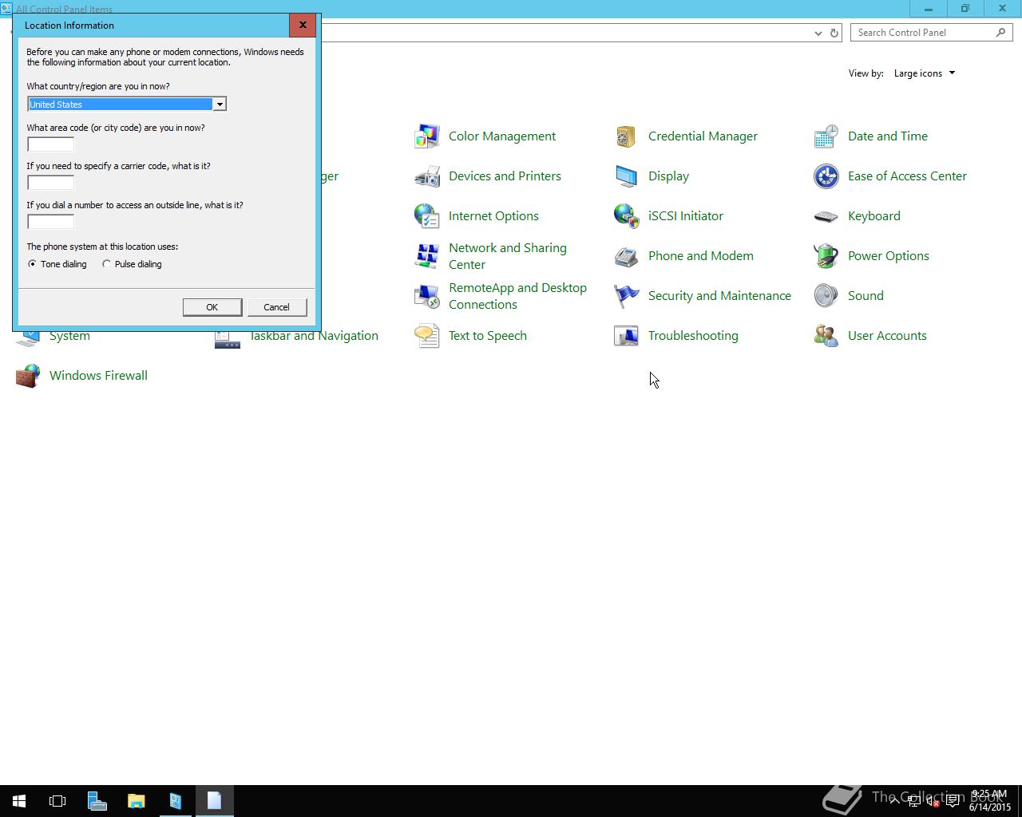Image resolution: width=1022 pixels, height=817 pixels.
Task: Open the View by Large icons dropdown
Action: [925, 73]
